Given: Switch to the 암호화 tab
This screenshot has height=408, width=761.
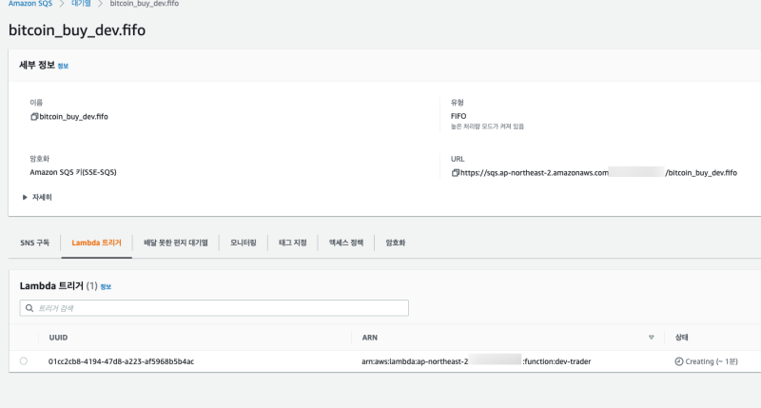Looking at the screenshot, I should click(x=395, y=243).
